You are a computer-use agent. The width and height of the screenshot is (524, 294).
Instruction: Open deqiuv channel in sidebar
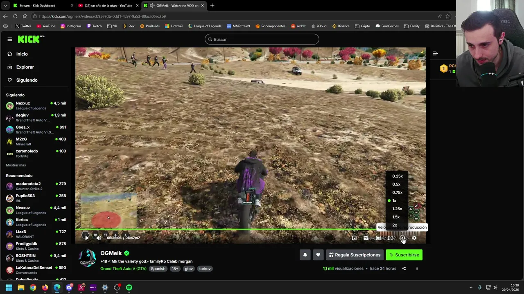pyautogui.click(x=36, y=118)
